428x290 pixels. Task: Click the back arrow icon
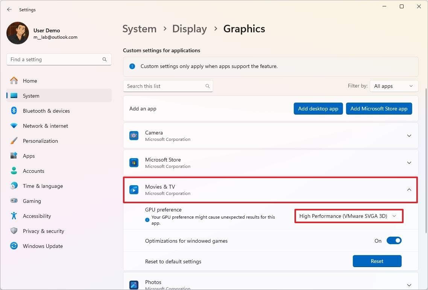pos(9,9)
